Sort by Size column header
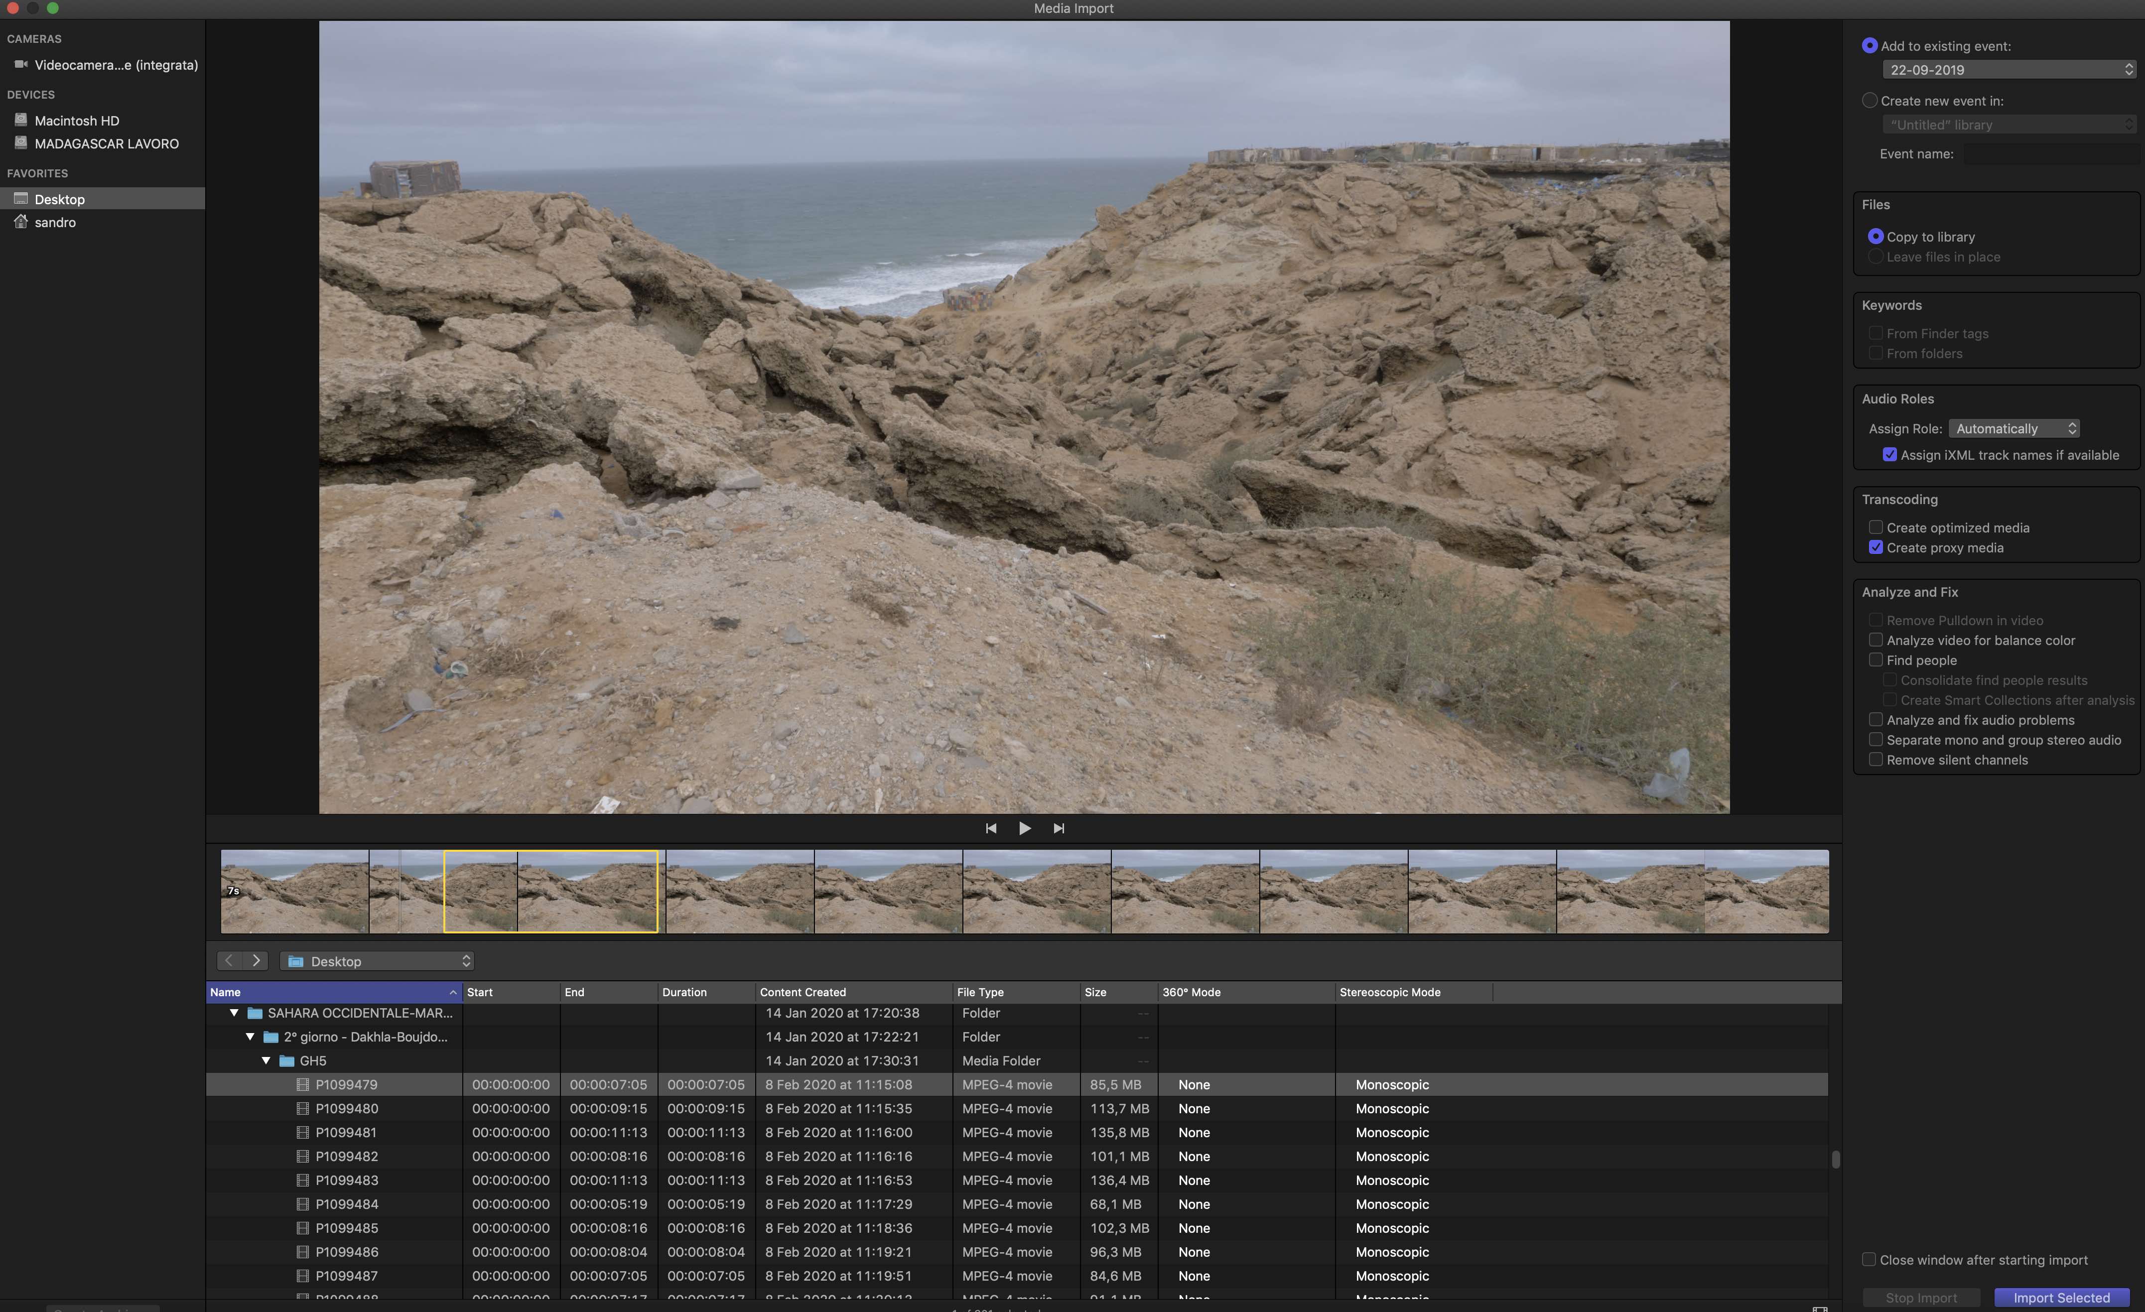 [x=1119, y=992]
